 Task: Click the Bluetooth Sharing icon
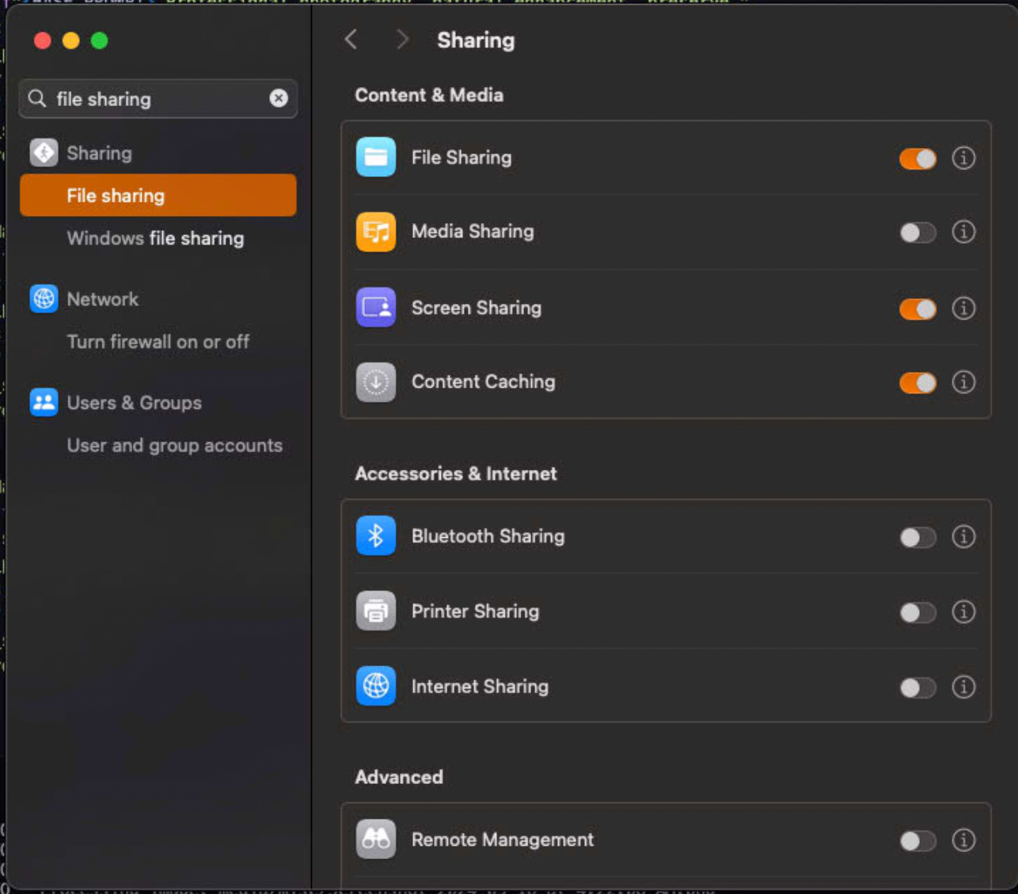375,536
